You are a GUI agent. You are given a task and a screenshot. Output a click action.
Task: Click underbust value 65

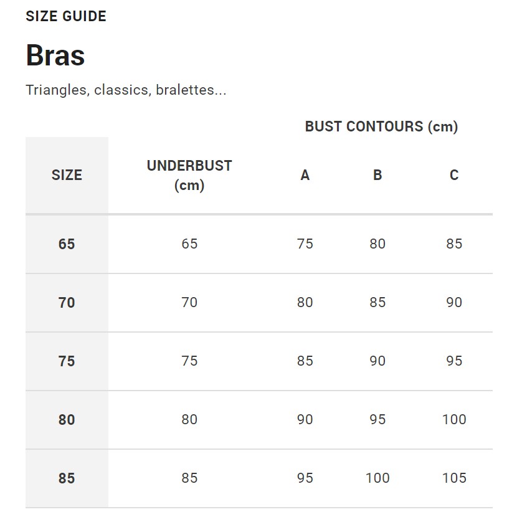point(189,244)
